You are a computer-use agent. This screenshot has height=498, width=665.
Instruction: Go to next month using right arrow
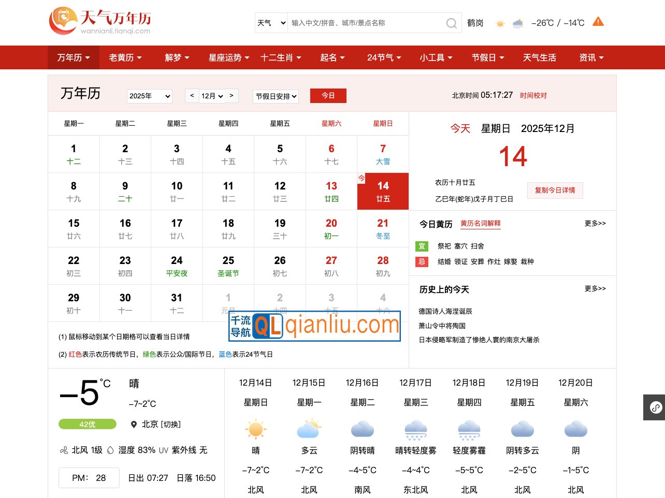tap(232, 96)
